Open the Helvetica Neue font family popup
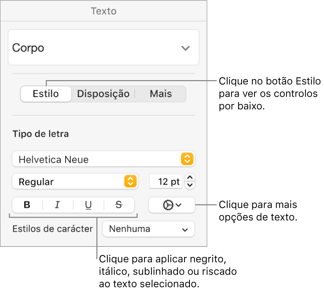Screen dimensions: 324x292 tap(103, 159)
